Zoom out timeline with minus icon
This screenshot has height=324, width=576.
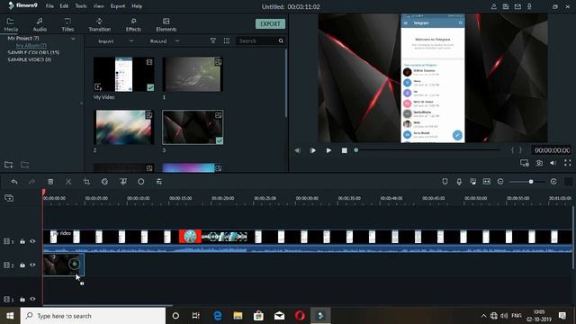pyautogui.click(x=500, y=182)
